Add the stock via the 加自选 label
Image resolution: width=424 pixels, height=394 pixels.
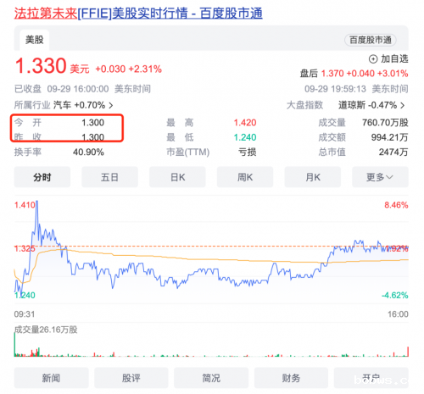394,58
